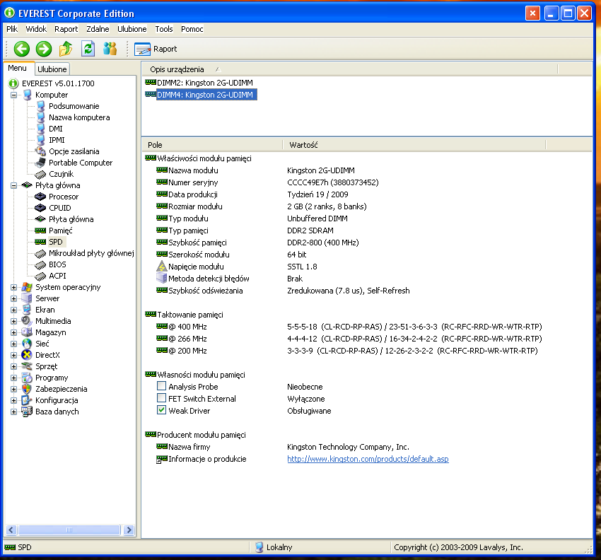Switch to the Ulubione sidebar tab
Viewport: 601px width, 560px height.
click(52, 69)
